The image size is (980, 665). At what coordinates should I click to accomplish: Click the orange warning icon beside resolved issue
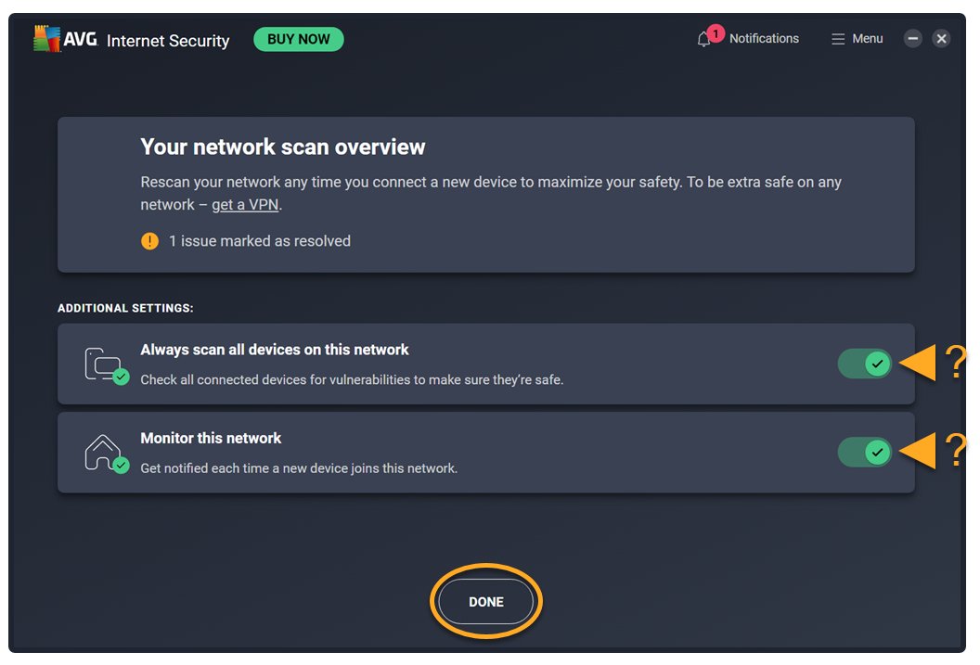149,241
